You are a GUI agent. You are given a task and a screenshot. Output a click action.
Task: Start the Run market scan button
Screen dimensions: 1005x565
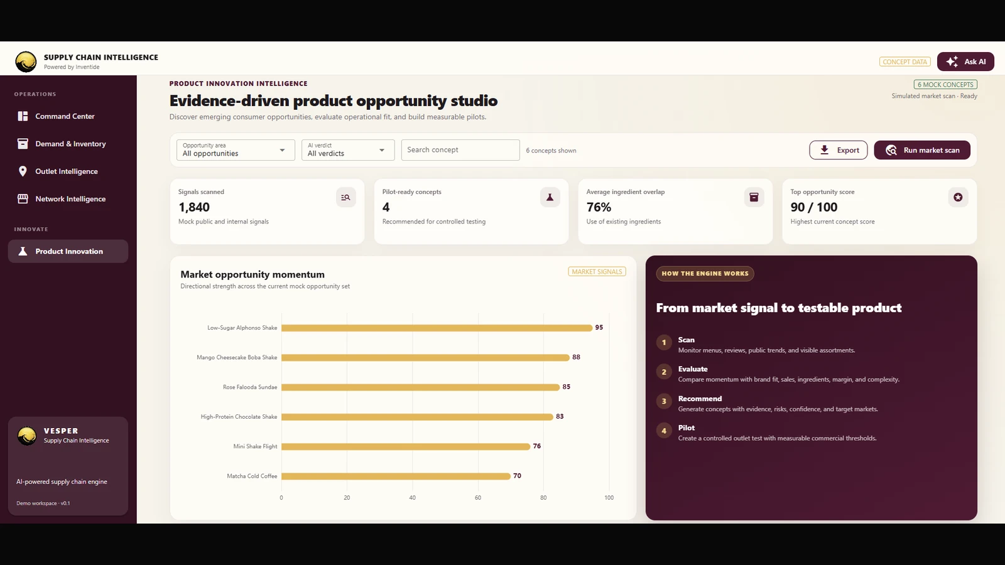922,150
